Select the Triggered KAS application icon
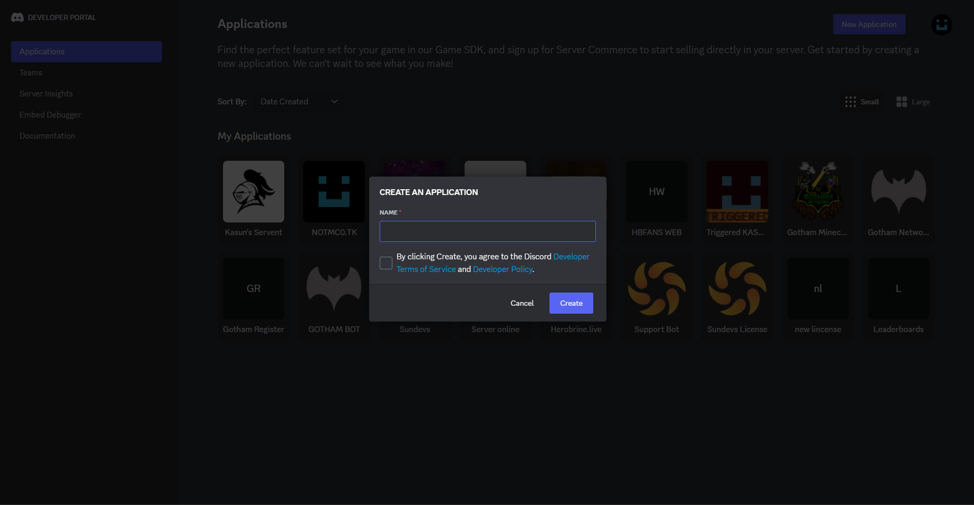The height and width of the screenshot is (505, 974). point(737,191)
